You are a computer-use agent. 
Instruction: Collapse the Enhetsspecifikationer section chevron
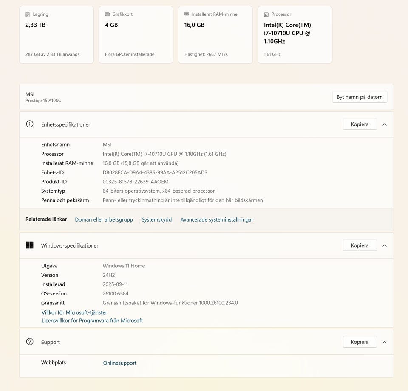click(x=385, y=124)
